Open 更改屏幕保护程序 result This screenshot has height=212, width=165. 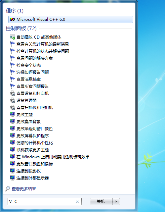pyautogui.click(x=33, y=136)
